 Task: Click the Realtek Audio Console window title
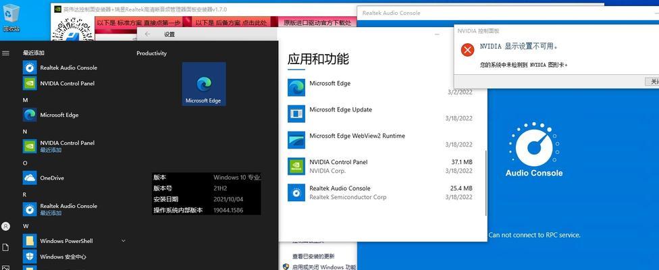[392, 13]
